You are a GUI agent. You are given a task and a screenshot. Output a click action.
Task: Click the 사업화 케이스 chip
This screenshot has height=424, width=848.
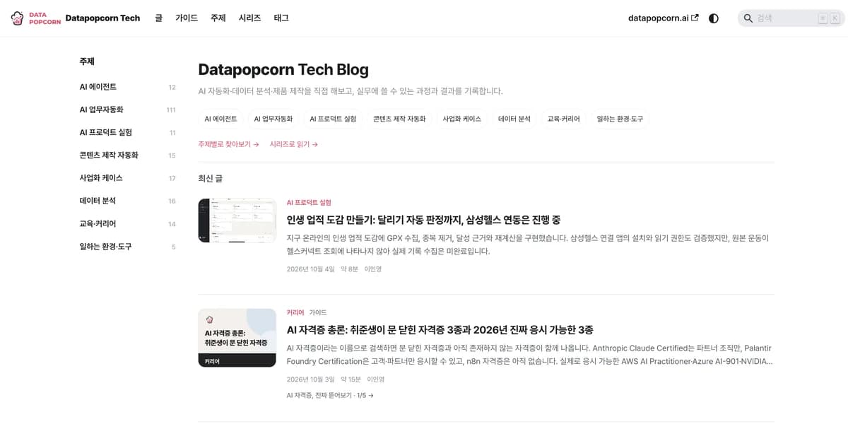pos(462,119)
